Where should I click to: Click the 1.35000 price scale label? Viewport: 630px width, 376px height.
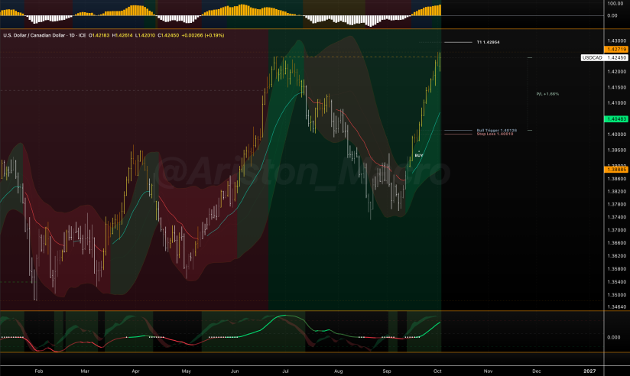617,295
